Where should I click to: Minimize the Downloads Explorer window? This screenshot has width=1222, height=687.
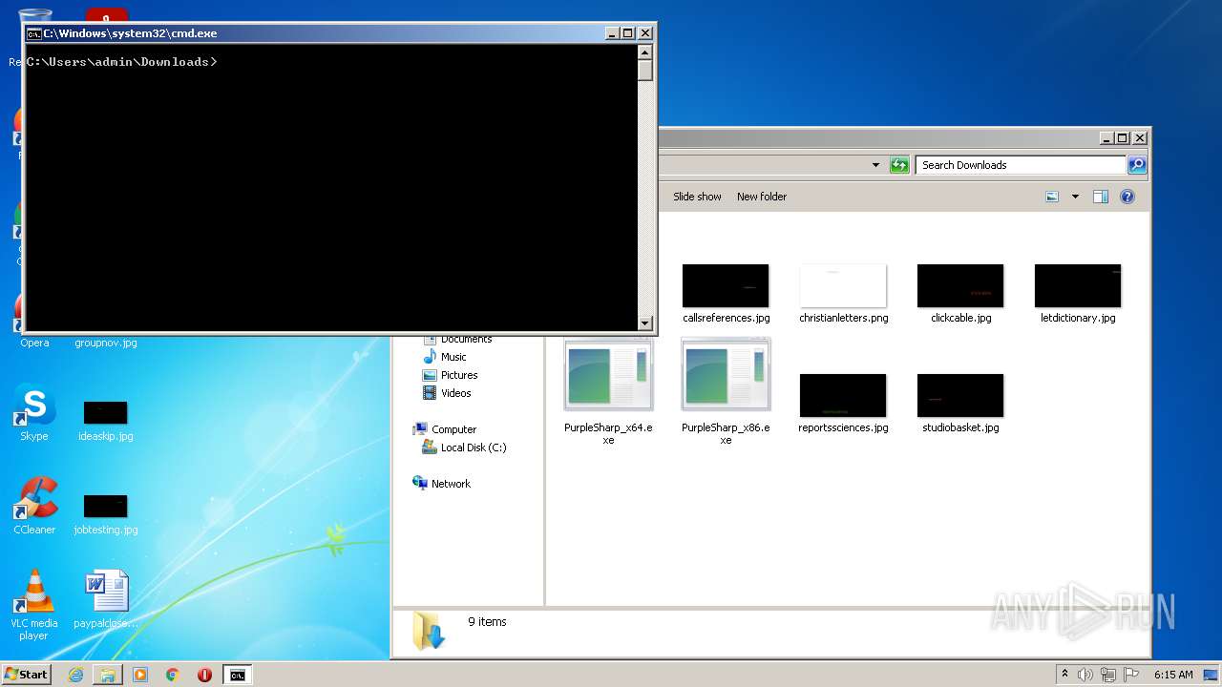[x=1106, y=138]
